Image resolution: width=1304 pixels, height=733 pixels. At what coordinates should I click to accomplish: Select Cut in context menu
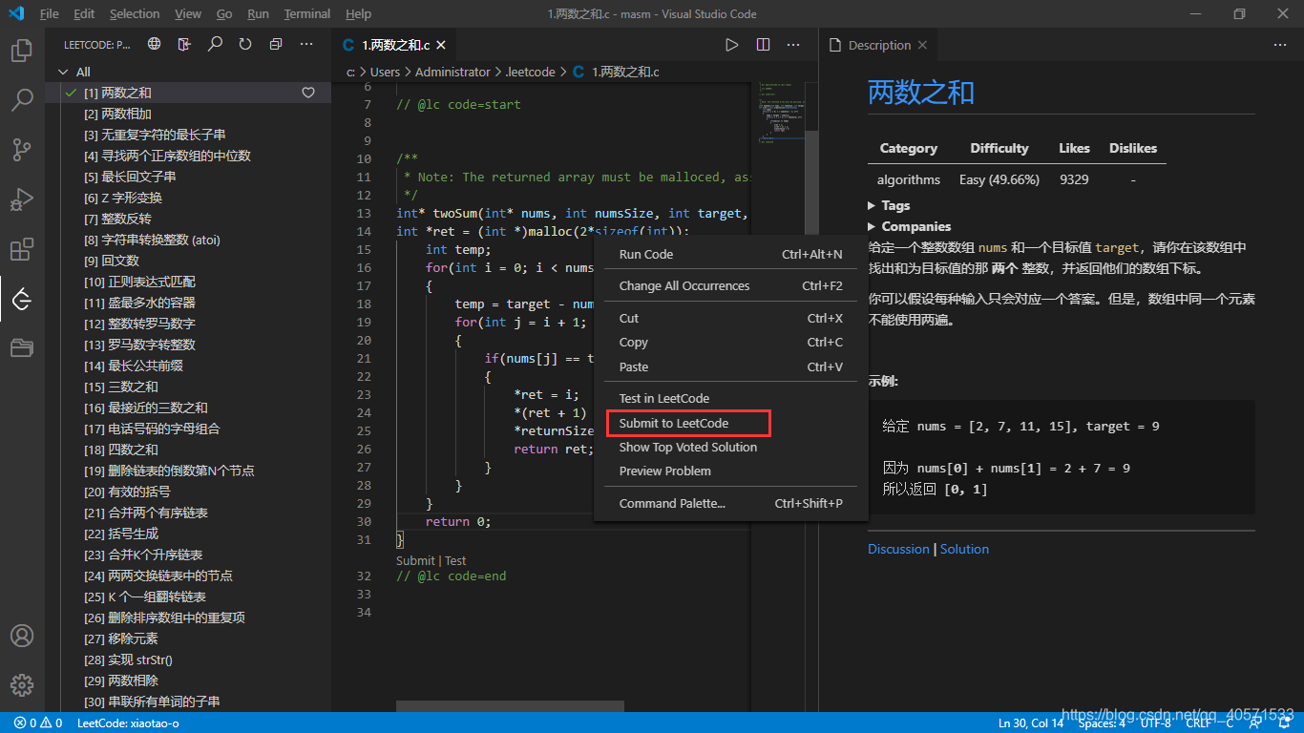(x=730, y=318)
